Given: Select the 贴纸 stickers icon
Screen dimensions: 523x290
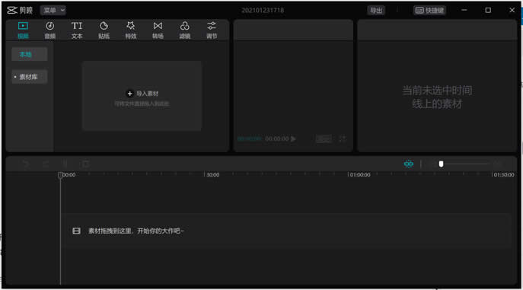Looking at the screenshot, I should pos(104,30).
